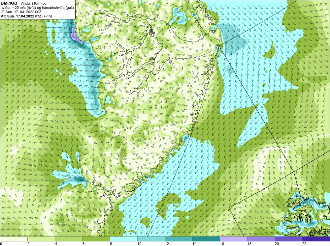Viewport: 330px width, 246px height.
Task: Click the dark green 6–8 m/s legend swatch
Action: [96, 239]
